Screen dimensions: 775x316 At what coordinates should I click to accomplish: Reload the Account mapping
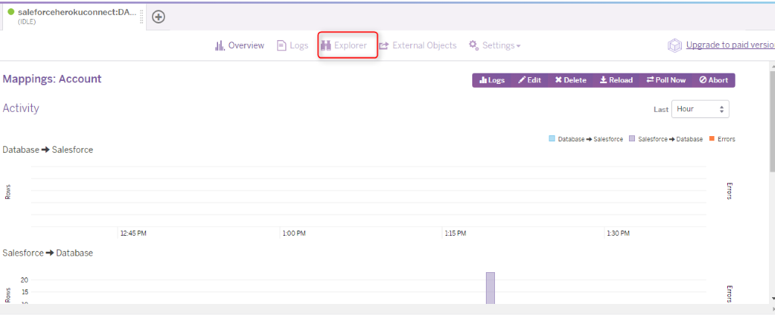616,80
